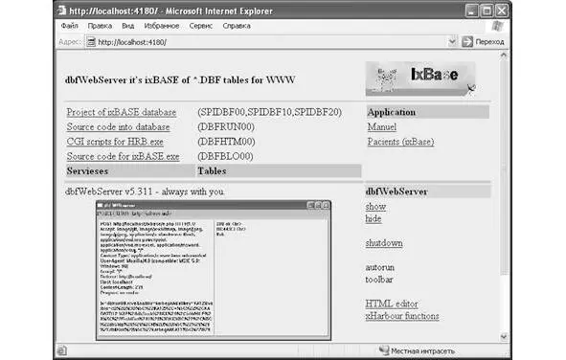Viewport: 566px width, 360px height.
Task: Open the Правка menu
Action: (100, 26)
